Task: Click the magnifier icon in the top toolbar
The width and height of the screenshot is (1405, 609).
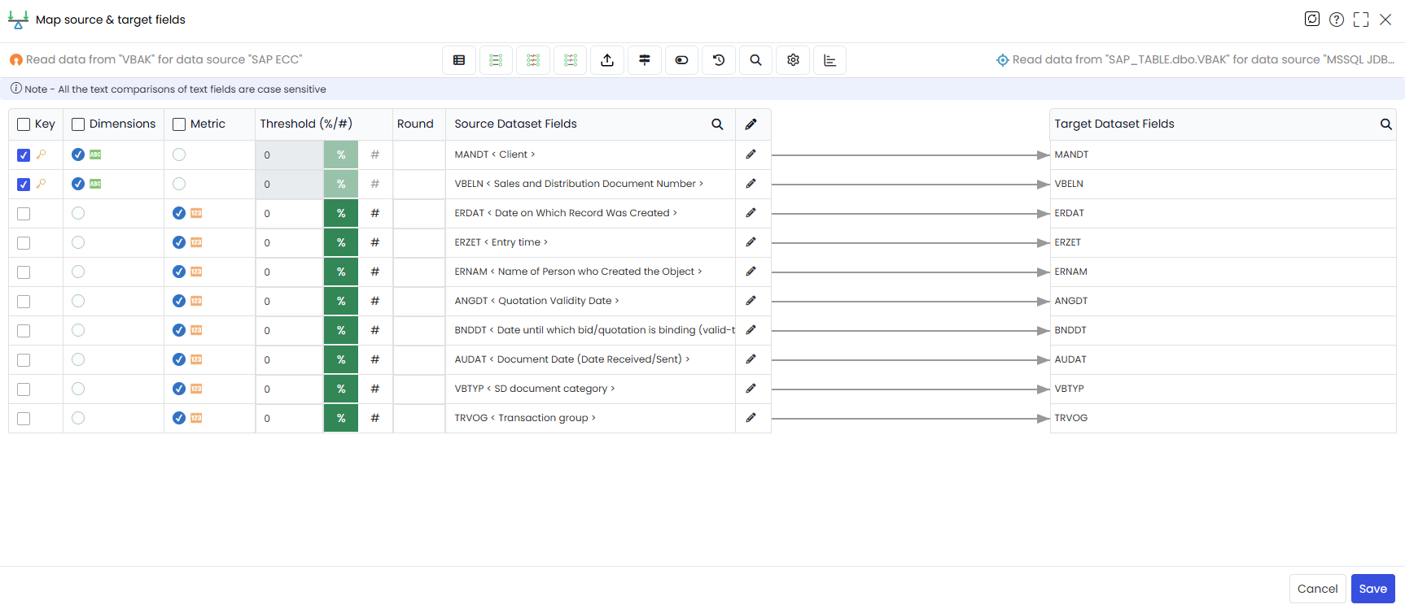Action: point(755,60)
